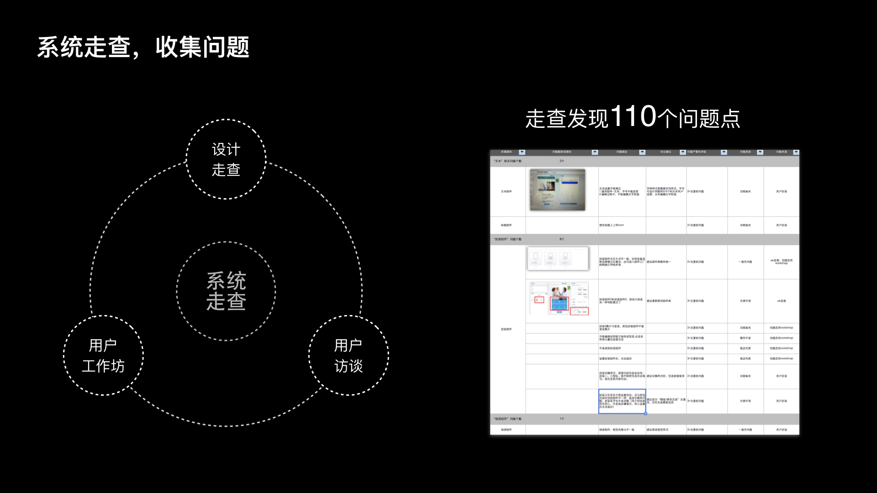877x493 pixels.
Task: Click the thumbnail with red outlined boxes
Action: 560,299
